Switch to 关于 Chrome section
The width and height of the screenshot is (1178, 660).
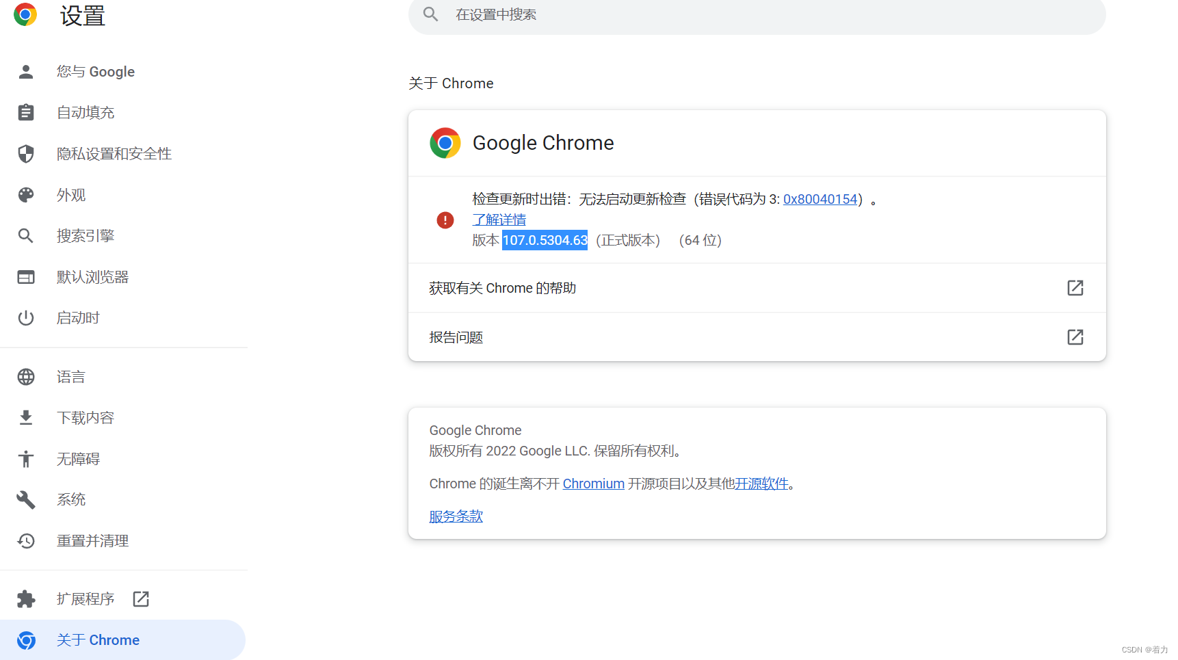(x=98, y=639)
